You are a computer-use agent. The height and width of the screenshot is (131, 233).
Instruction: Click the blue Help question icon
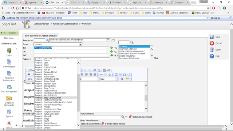click(x=212, y=56)
